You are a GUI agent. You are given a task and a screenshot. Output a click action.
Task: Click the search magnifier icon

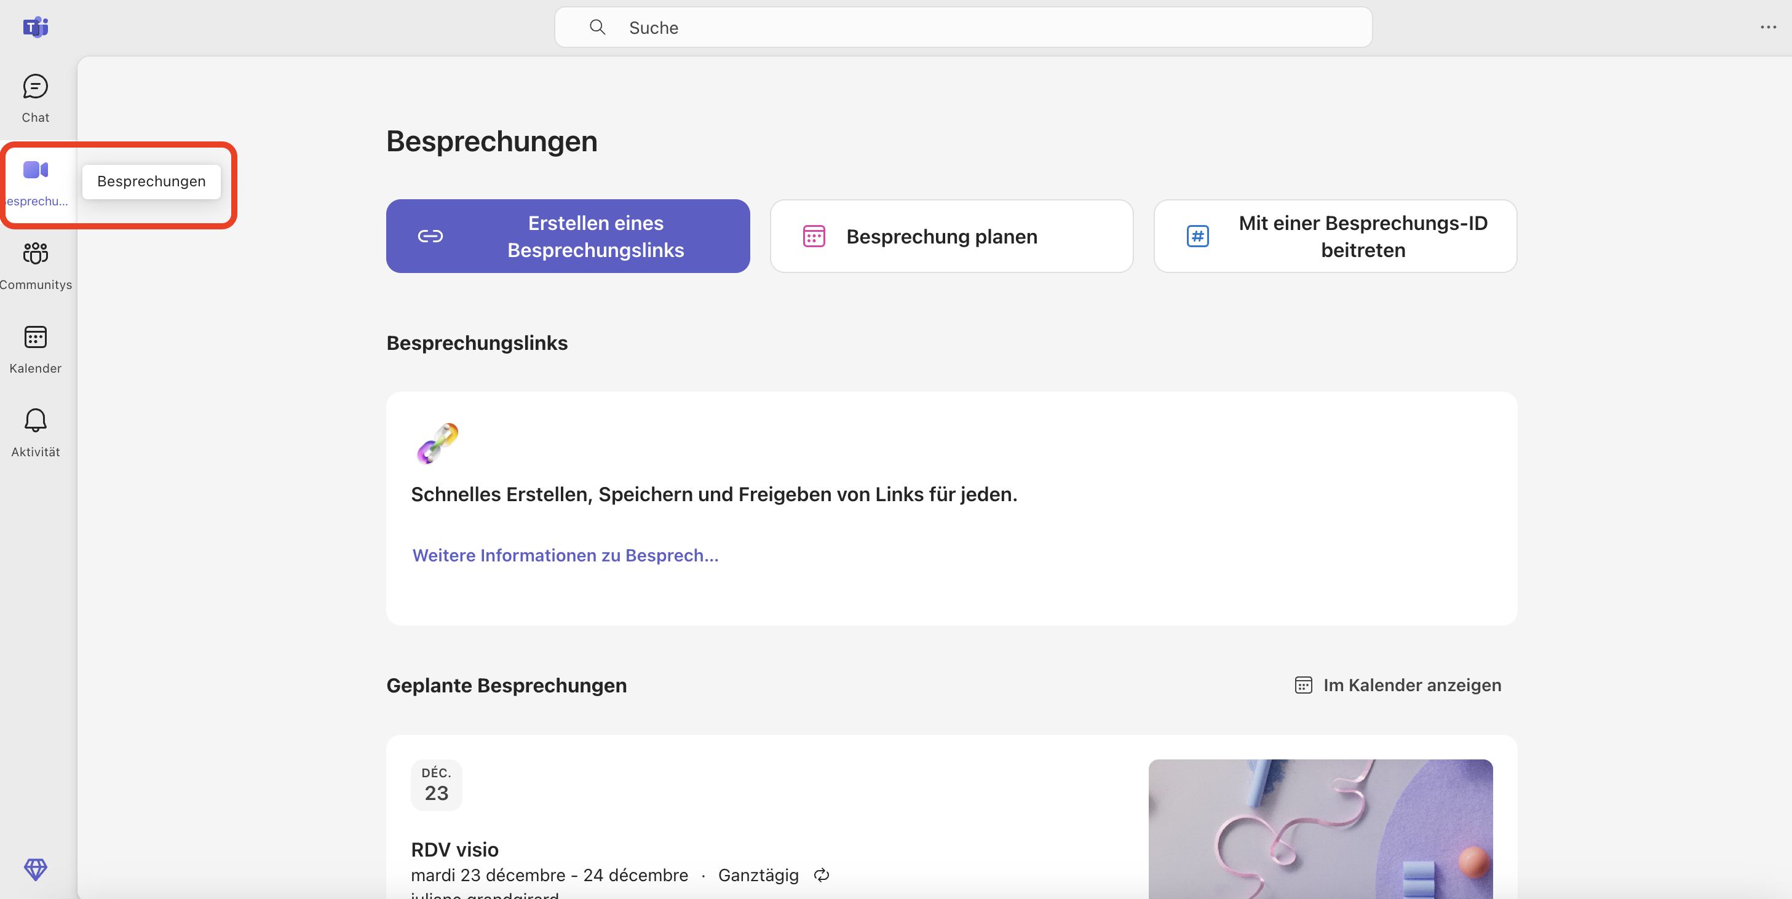click(597, 27)
